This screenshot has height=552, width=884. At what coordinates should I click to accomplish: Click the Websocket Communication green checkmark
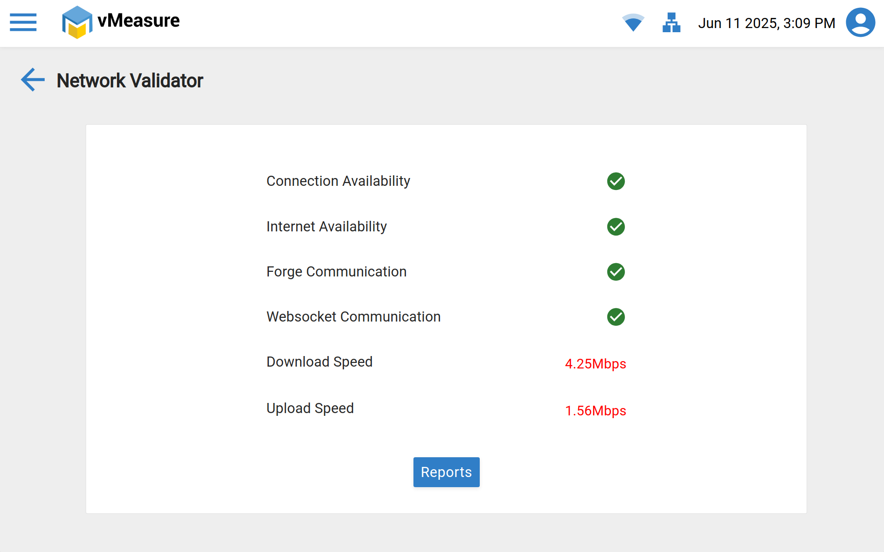tap(616, 317)
